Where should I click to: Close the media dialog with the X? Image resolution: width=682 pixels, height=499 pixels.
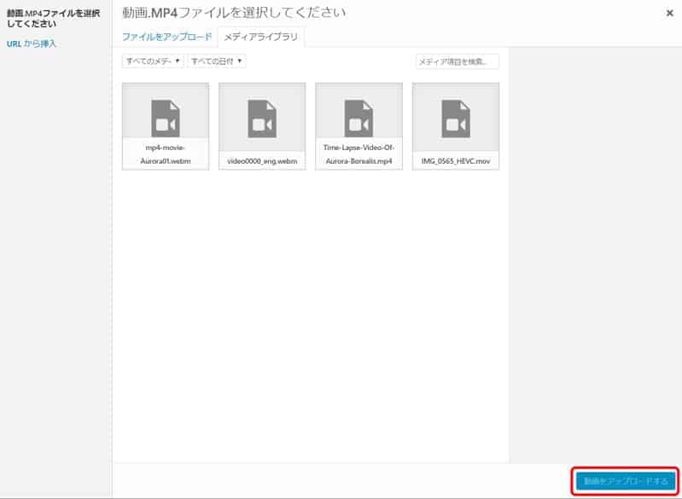(x=669, y=14)
